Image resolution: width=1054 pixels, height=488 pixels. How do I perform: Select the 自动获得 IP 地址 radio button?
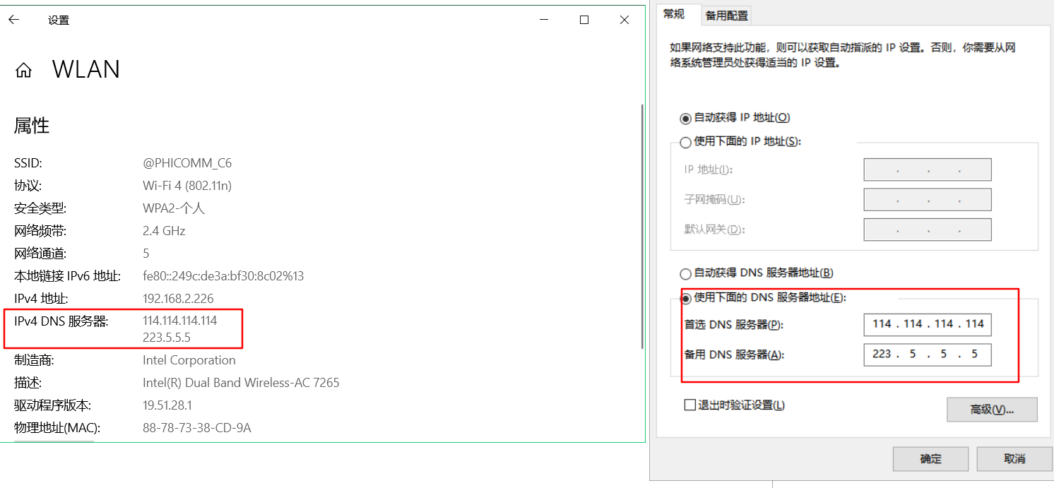(685, 118)
